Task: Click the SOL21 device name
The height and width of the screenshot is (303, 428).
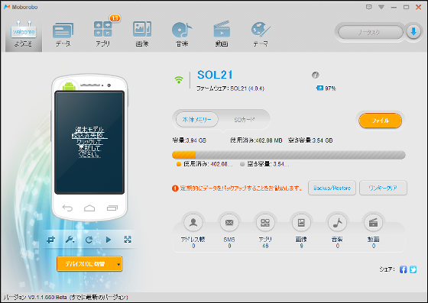Action: (x=215, y=75)
